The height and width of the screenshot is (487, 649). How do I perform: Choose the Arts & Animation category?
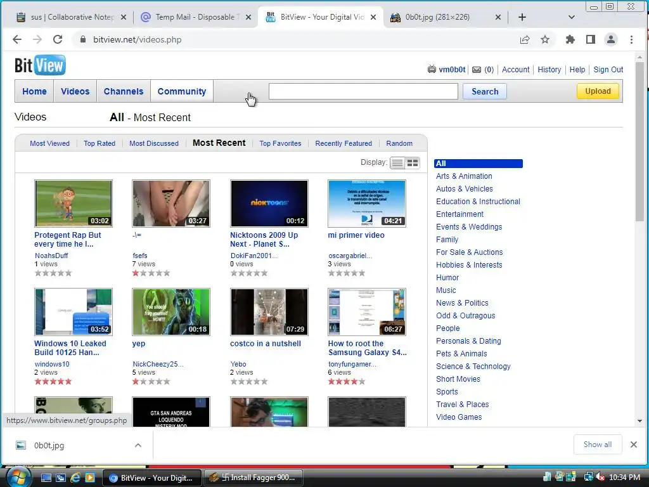(464, 176)
